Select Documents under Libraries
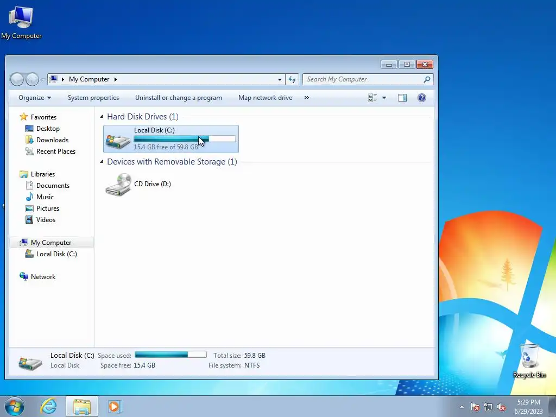The width and height of the screenshot is (556, 417). pos(53,186)
